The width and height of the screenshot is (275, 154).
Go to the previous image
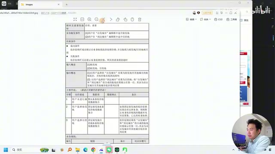coord(104,19)
